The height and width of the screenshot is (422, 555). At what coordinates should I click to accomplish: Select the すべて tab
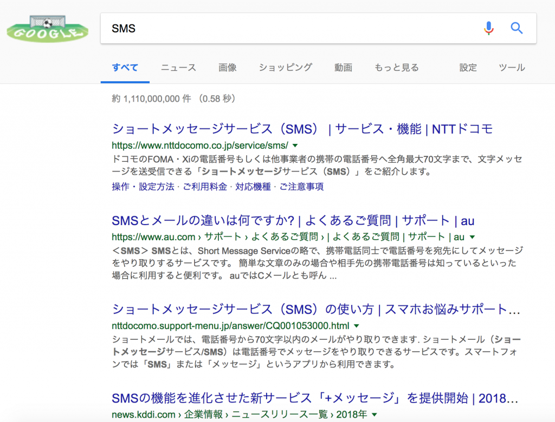(x=125, y=68)
